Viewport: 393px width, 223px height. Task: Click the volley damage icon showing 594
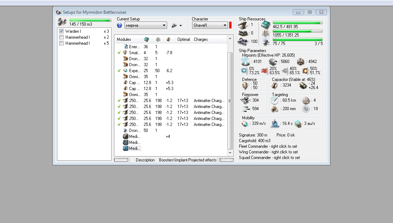pos(246,109)
